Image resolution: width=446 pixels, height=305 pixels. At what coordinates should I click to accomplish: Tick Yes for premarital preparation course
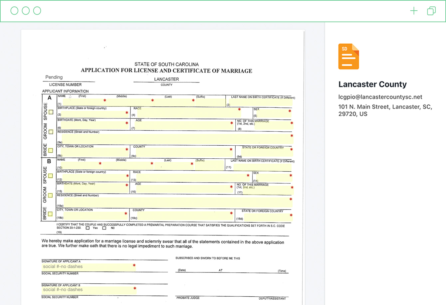click(x=88, y=228)
